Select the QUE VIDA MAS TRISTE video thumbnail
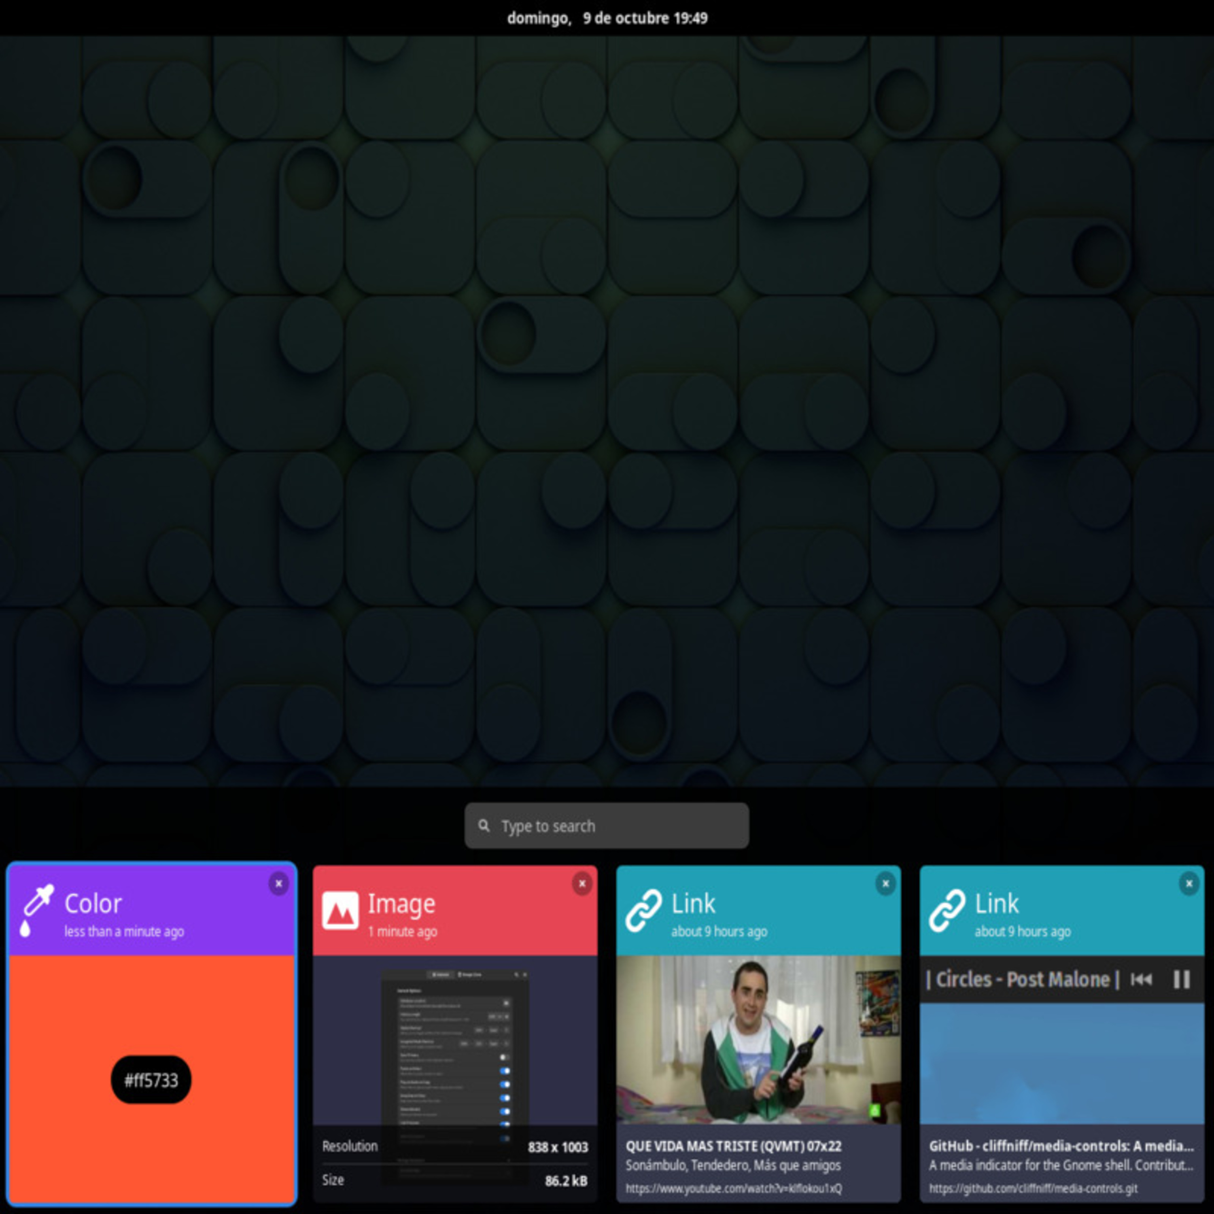This screenshot has height=1214, width=1214. pyautogui.click(x=758, y=1040)
